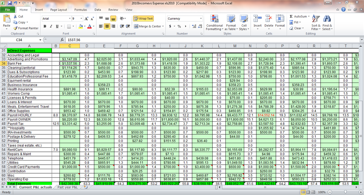Click the AutoSum sigma icon
364x195 pixels.
[x=291, y=17]
